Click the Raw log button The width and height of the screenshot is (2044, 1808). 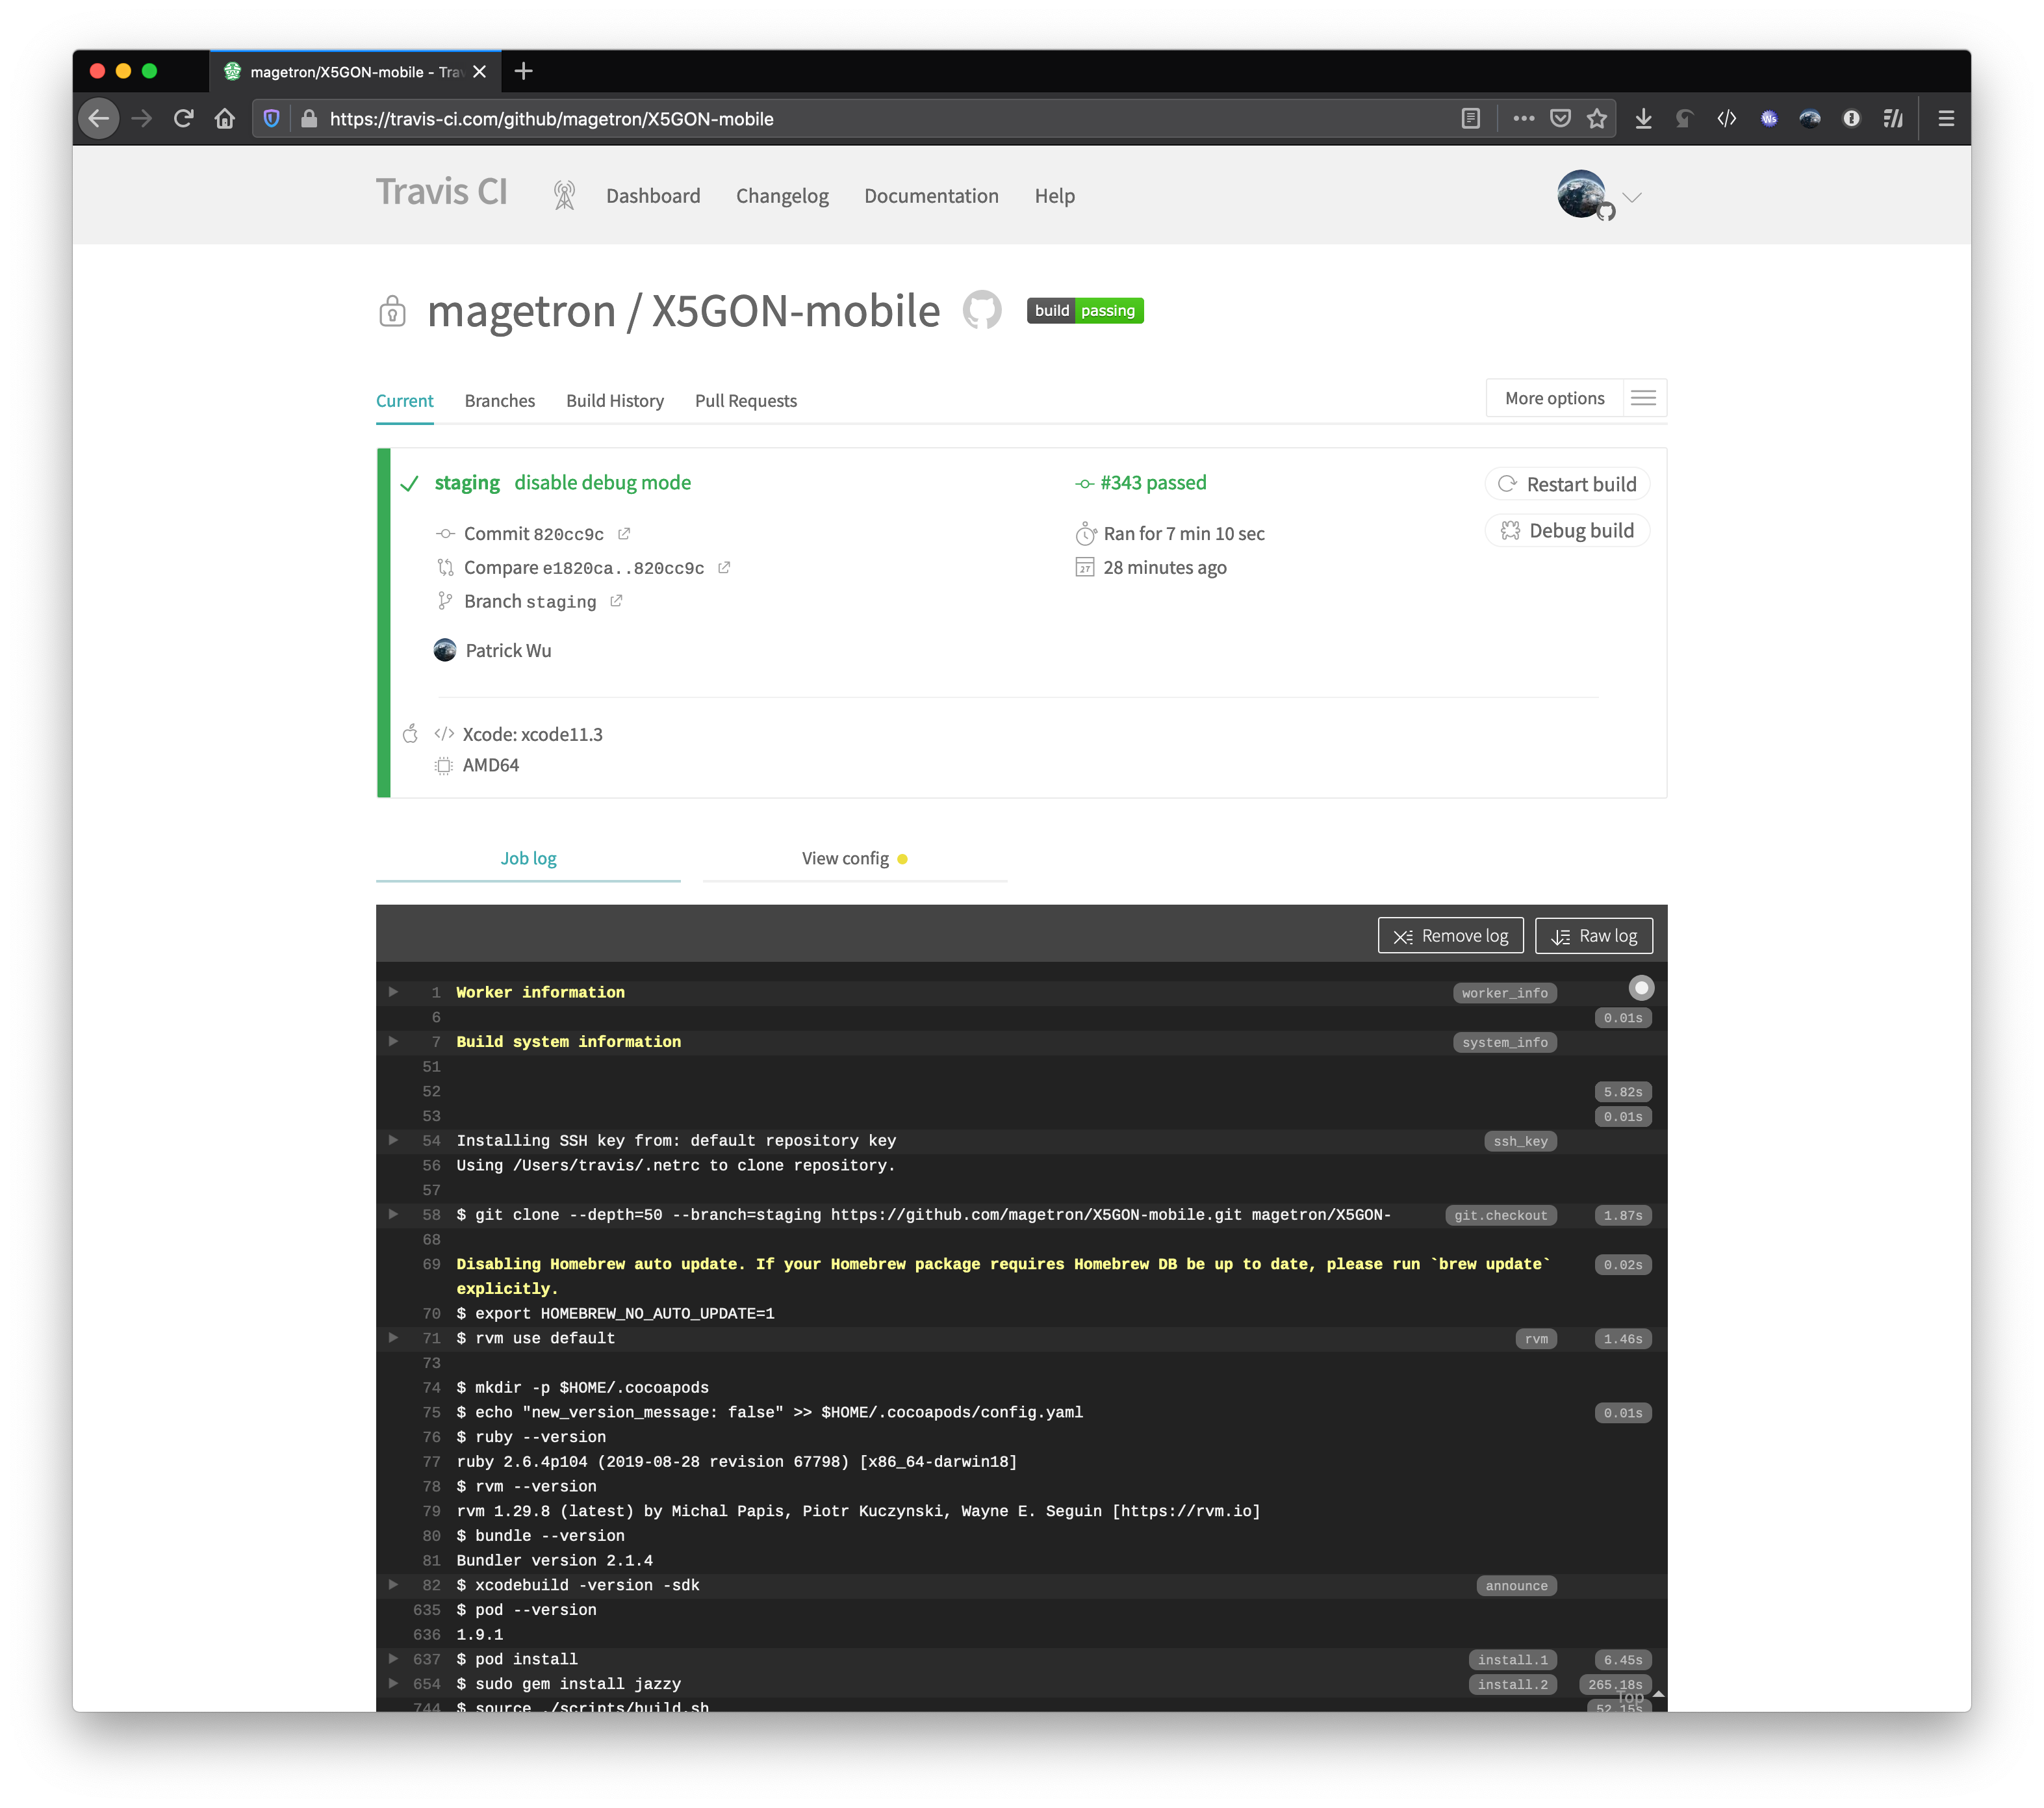(1593, 936)
